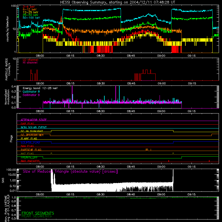Select the 6-12 keV legend label
Viewport: 222px width, 222px height.
(30, 9)
